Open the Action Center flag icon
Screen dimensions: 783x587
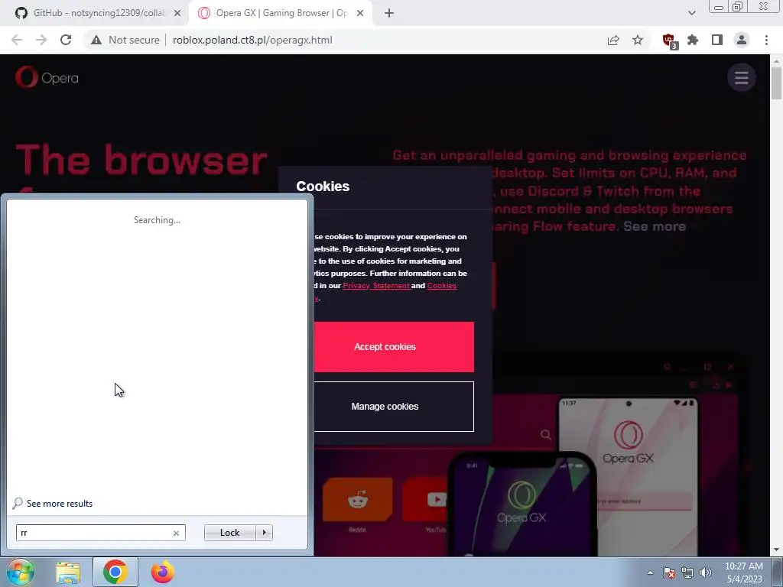[x=669, y=572]
